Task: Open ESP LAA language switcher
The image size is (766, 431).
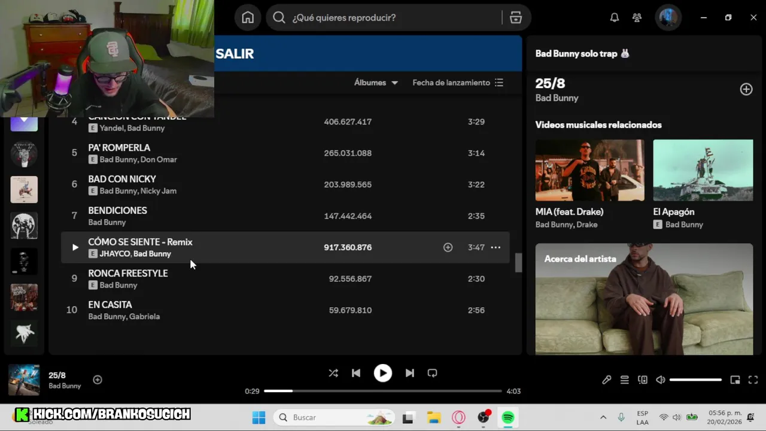Action: click(x=642, y=417)
